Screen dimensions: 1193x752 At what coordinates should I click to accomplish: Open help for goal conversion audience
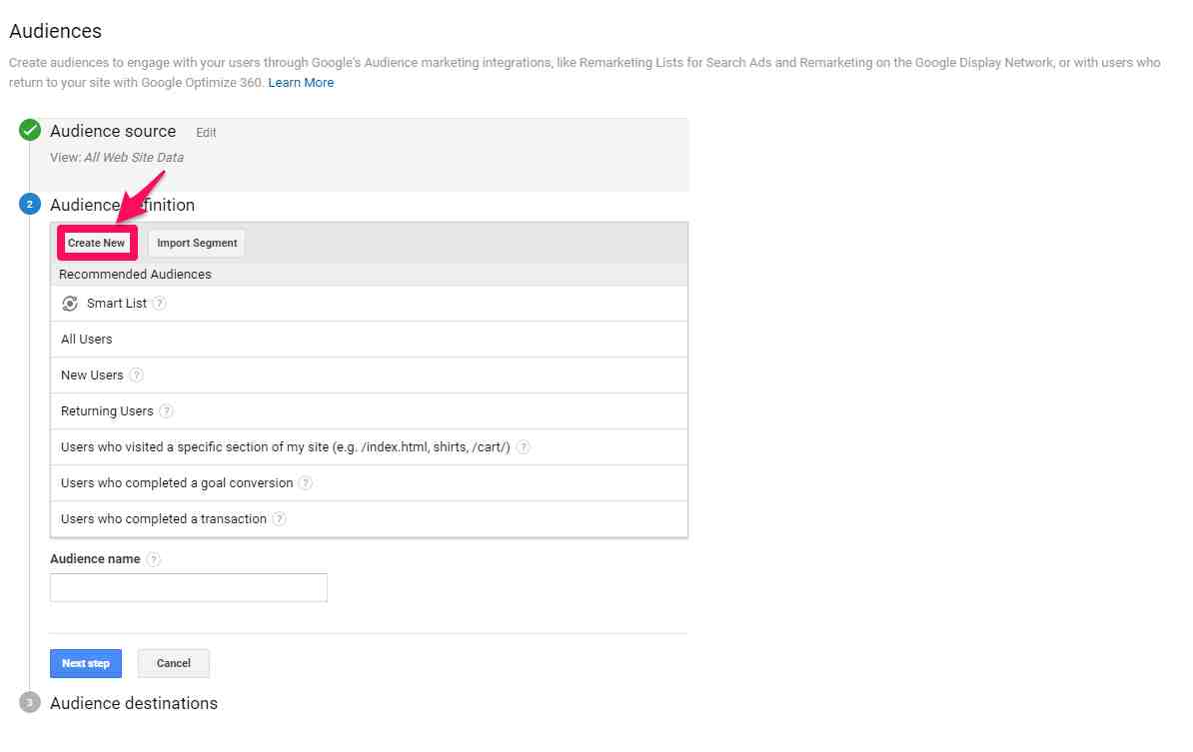(x=306, y=483)
